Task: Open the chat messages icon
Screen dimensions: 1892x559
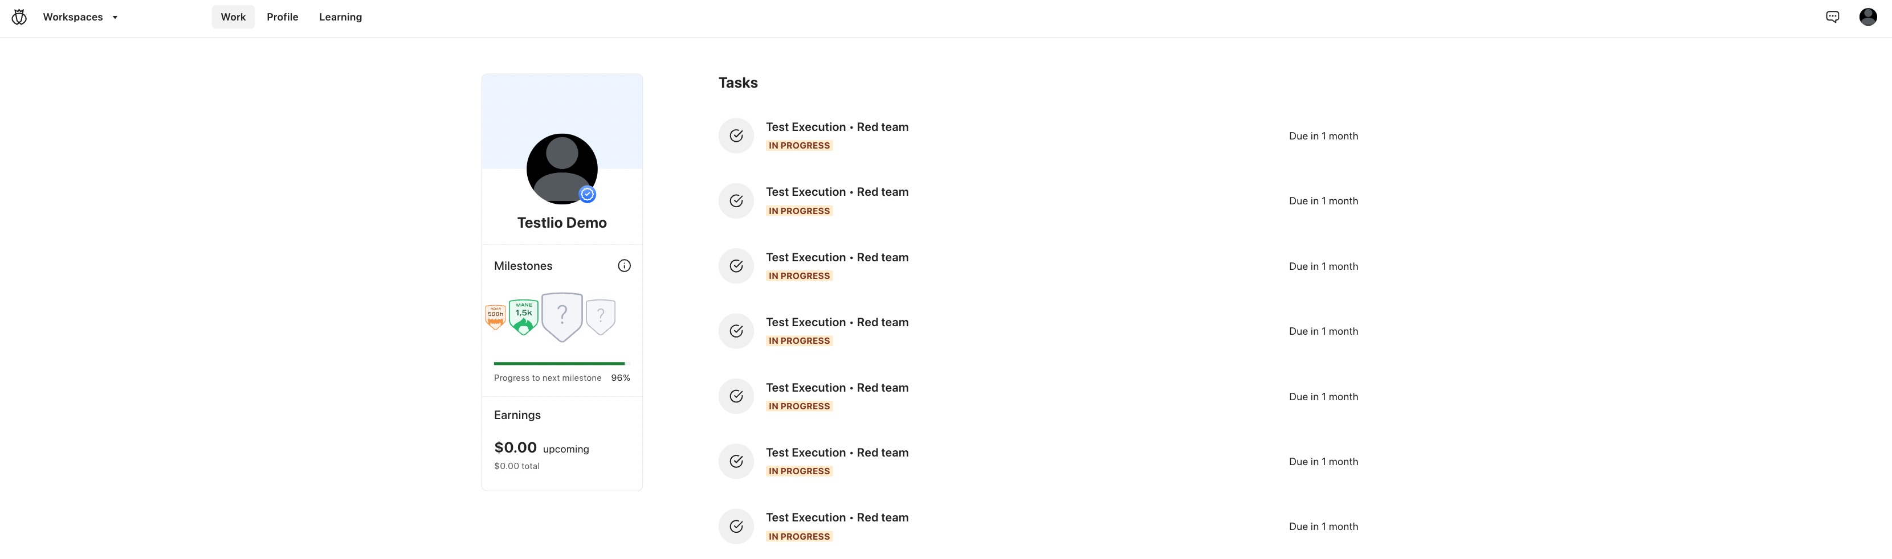Action: click(x=1832, y=17)
